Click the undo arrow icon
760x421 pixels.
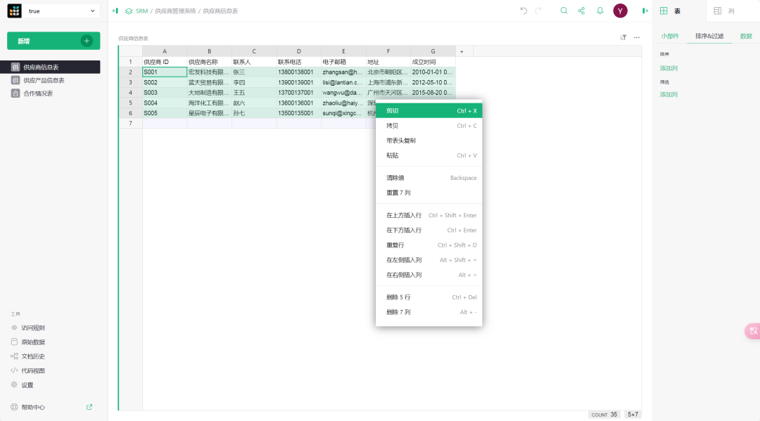point(524,11)
